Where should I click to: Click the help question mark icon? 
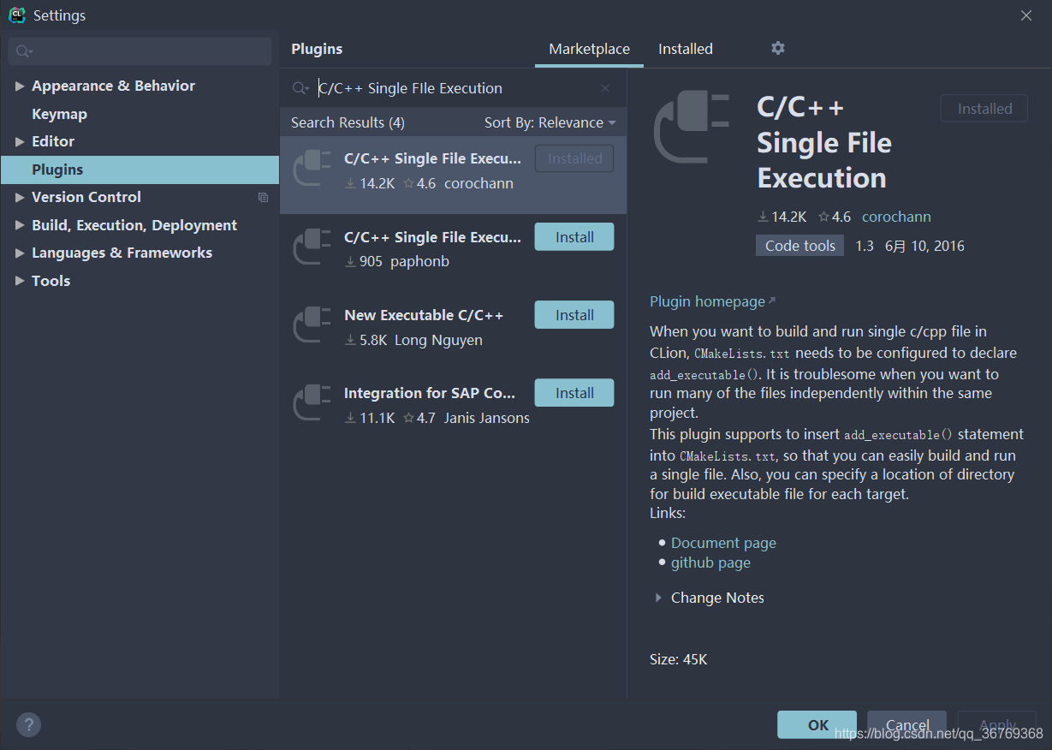[28, 724]
